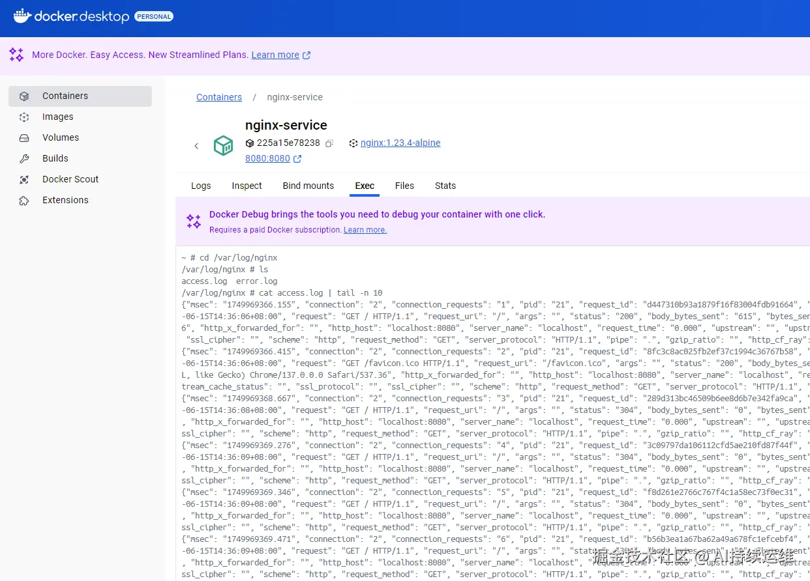This screenshot has width=810, height=581.
Task: Click the log line with msec 1749969369.471
Action: [496, 539]
